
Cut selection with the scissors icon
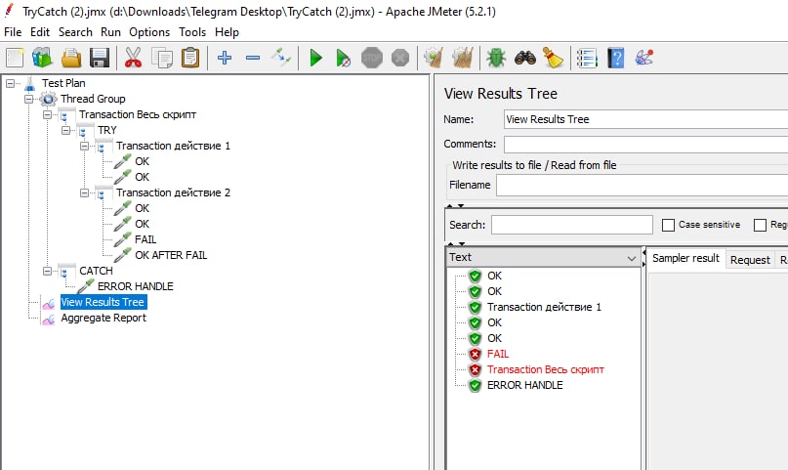click(x=133, y=58)
